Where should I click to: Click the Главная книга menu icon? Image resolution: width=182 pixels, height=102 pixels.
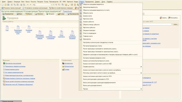point(81,36)
